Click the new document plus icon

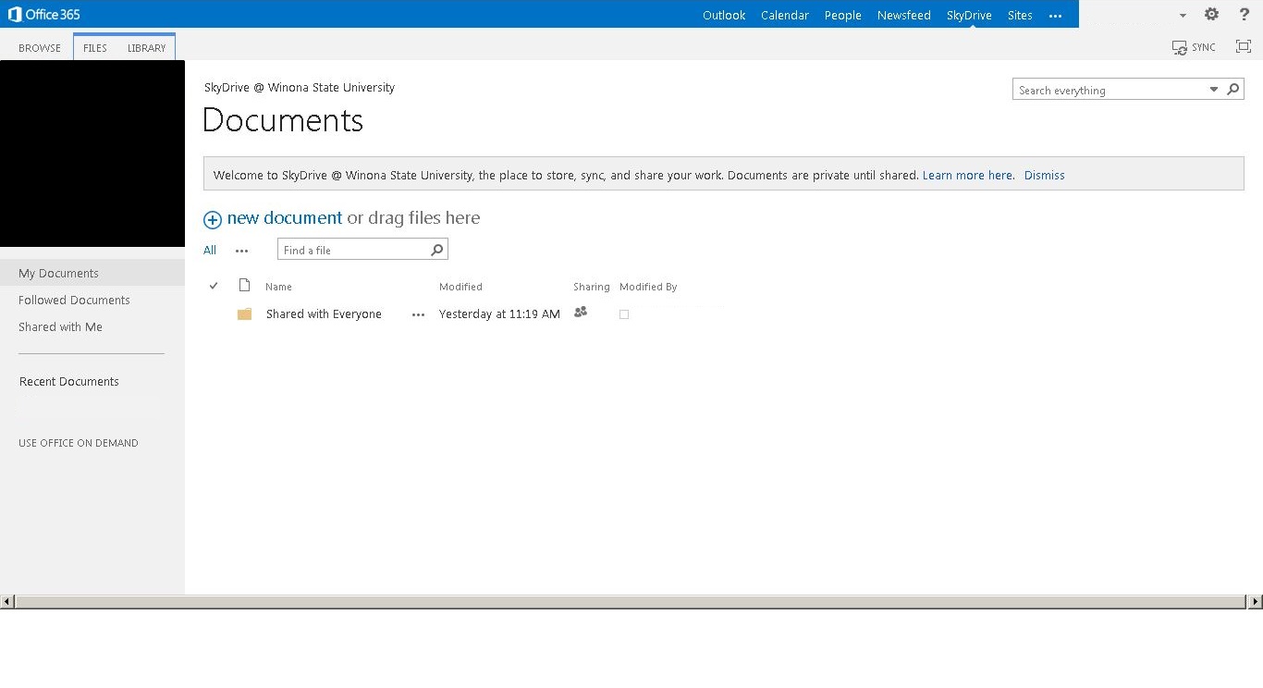tap(213, 219)
